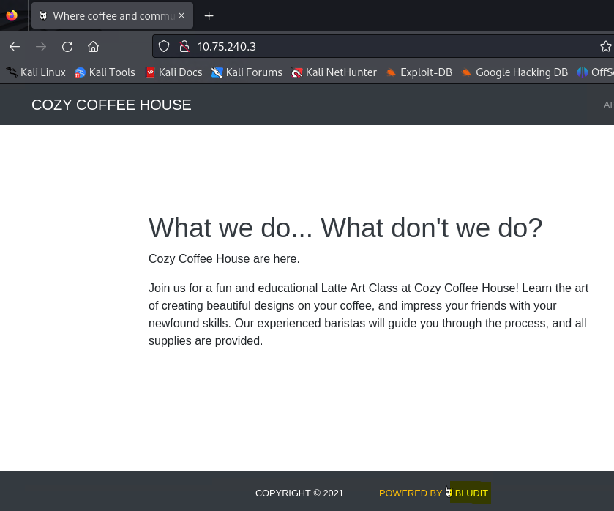614x511 pixels.
Task: Click the Home button icon
Action: (x=93, y=47)
